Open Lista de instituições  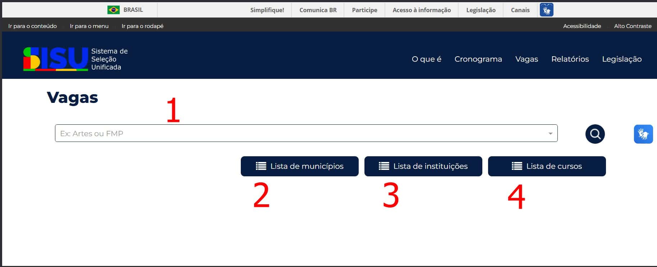pyautogui.click(x=423, y=166)
